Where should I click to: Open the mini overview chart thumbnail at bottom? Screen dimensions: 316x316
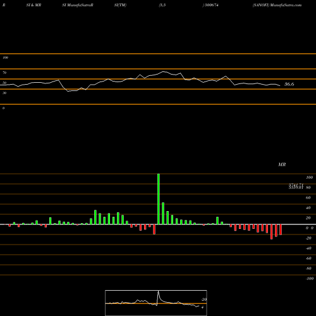coord(156,303)
